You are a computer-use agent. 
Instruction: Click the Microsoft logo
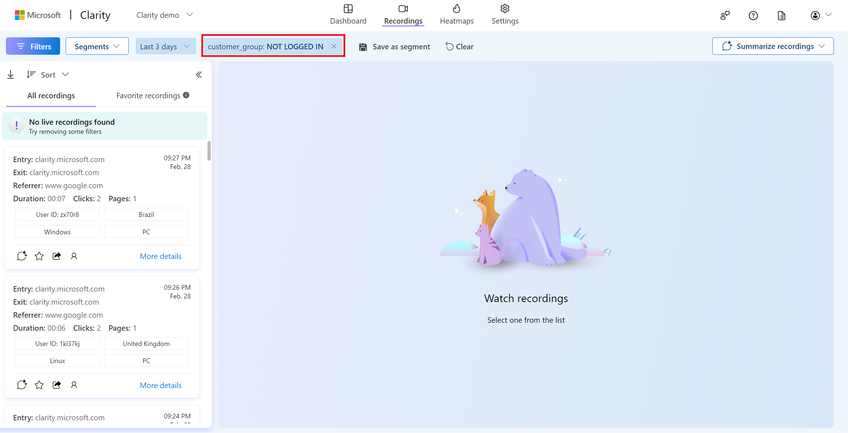(38, 15)
